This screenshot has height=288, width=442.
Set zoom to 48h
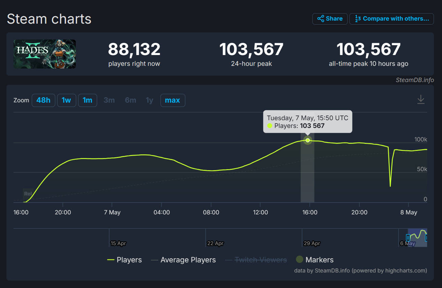point(43,100)
